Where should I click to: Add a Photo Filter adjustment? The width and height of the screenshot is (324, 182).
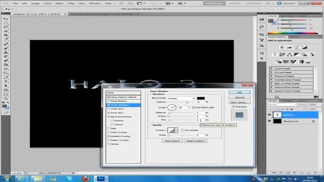coord(304,55)
